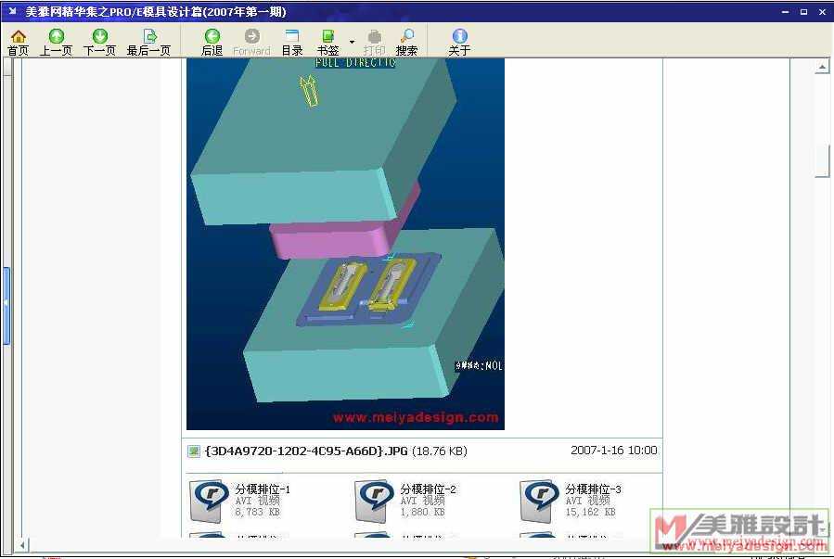Open the contents (目录) panel
Viewport: 834px width, 559px height.
(292, 43)
